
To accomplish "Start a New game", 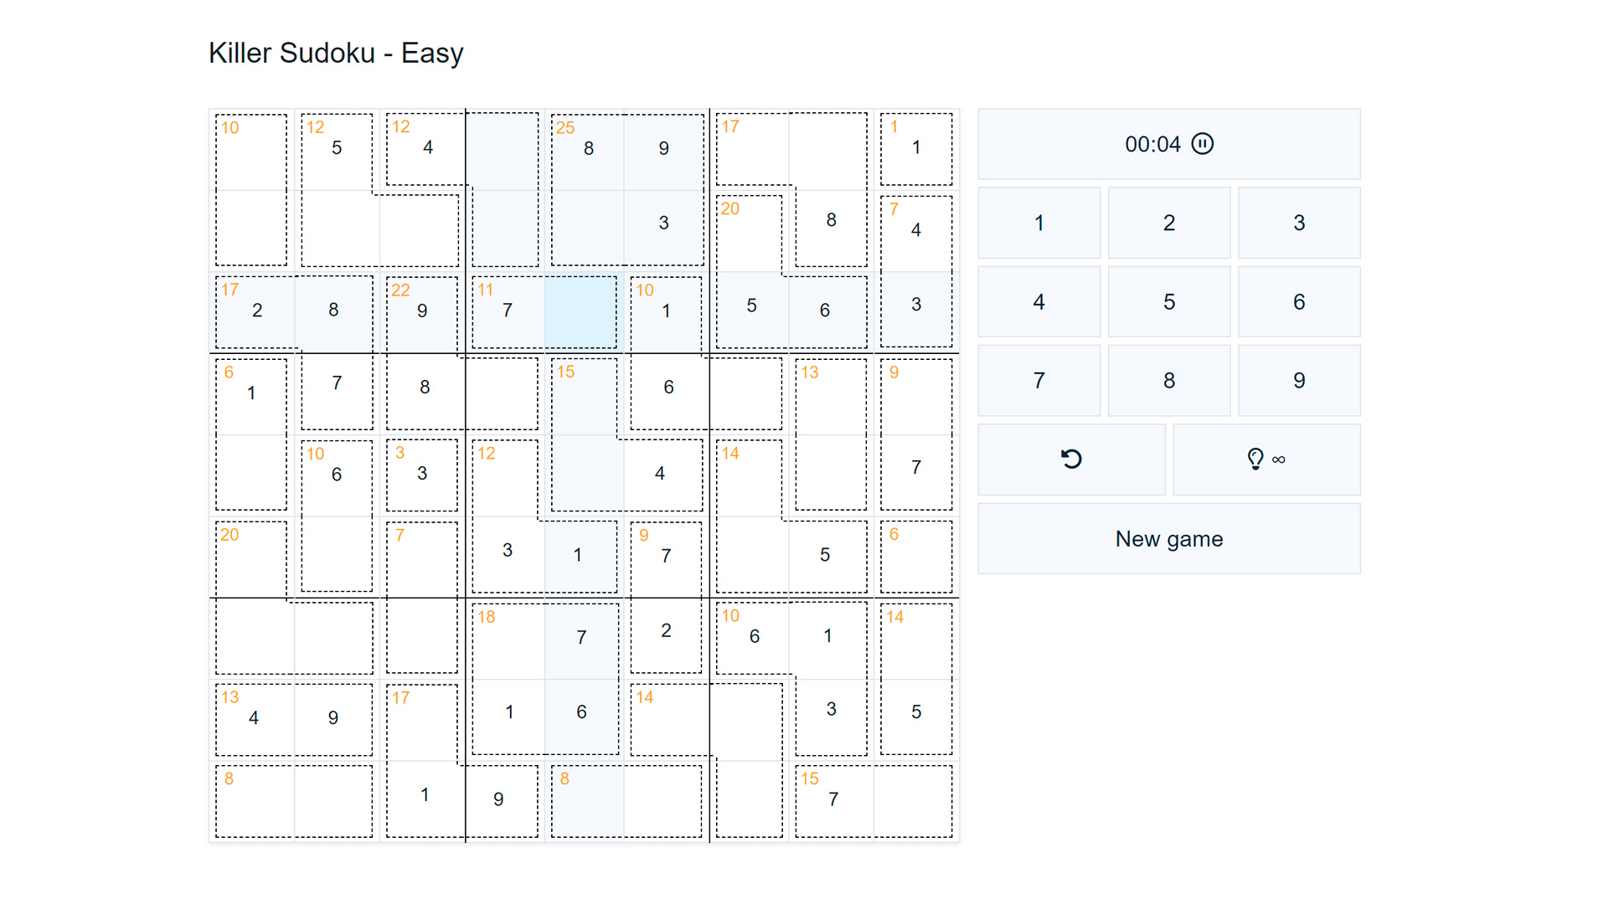I will [x=1169, y=538].
